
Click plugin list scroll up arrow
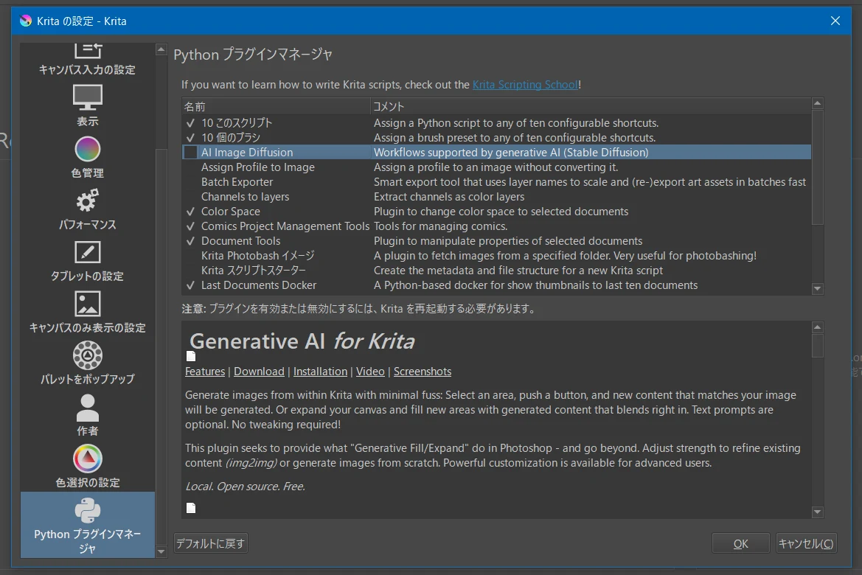[818, 103]
